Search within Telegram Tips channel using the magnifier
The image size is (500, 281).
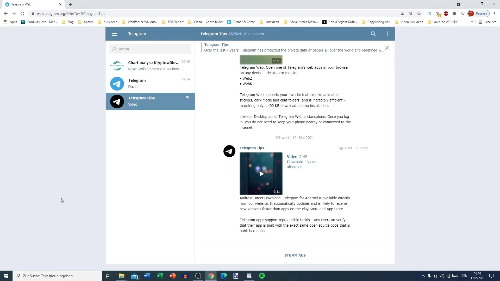tap(373, 34)
